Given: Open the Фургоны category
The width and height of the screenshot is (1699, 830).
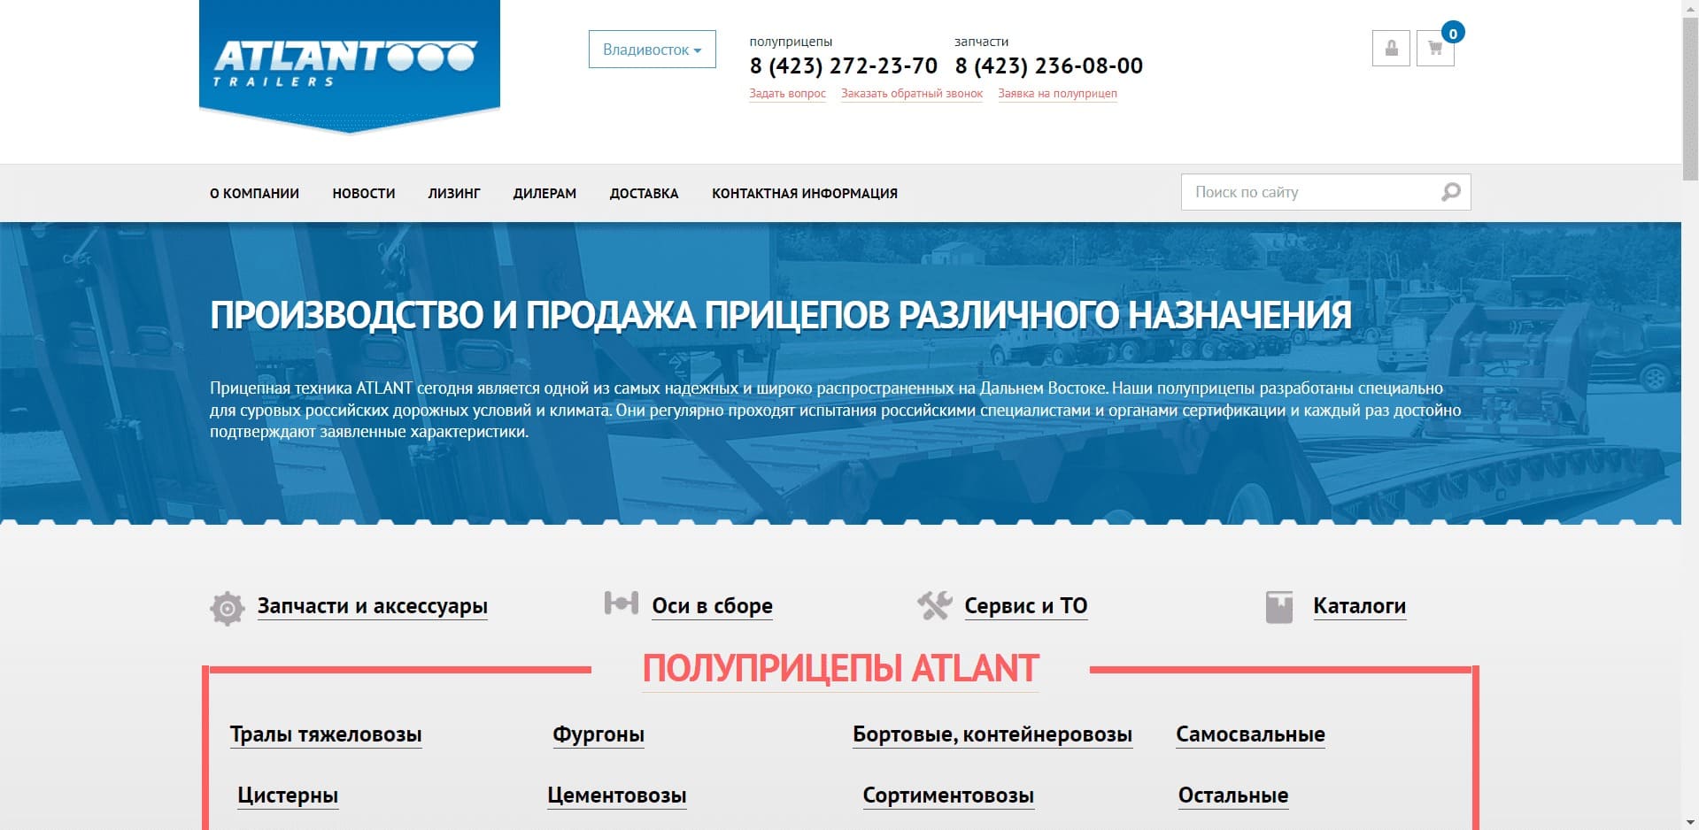Looking at the screenshot, I should point(599,734).
